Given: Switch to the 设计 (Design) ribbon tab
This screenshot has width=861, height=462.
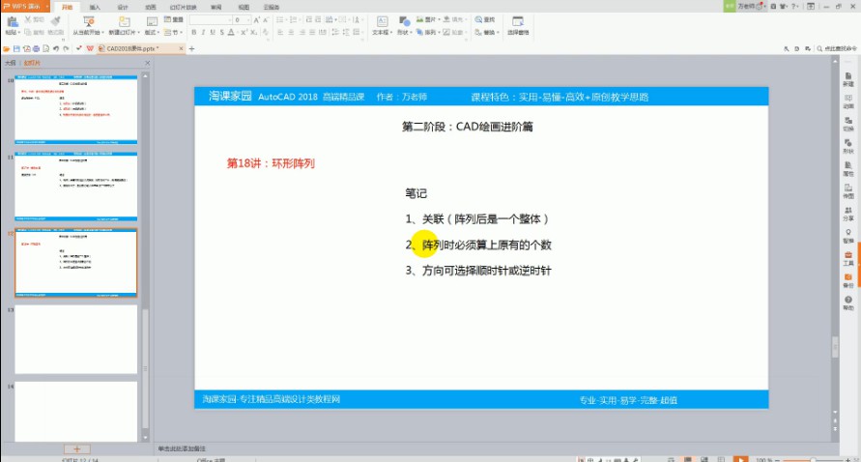Looking at the screenshot, I should pyautogui.click(x=123, y=7).
